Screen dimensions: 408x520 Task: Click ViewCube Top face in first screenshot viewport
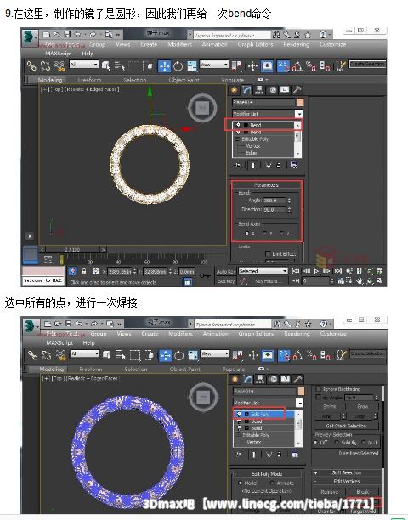[202, 107]
